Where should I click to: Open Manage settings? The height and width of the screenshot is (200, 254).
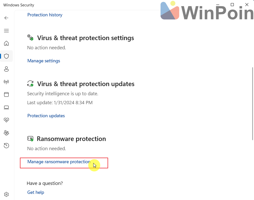point(43,61)
